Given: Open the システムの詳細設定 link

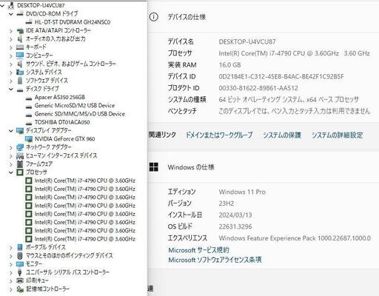Looking at the screenshot, I should pos(337,135).
